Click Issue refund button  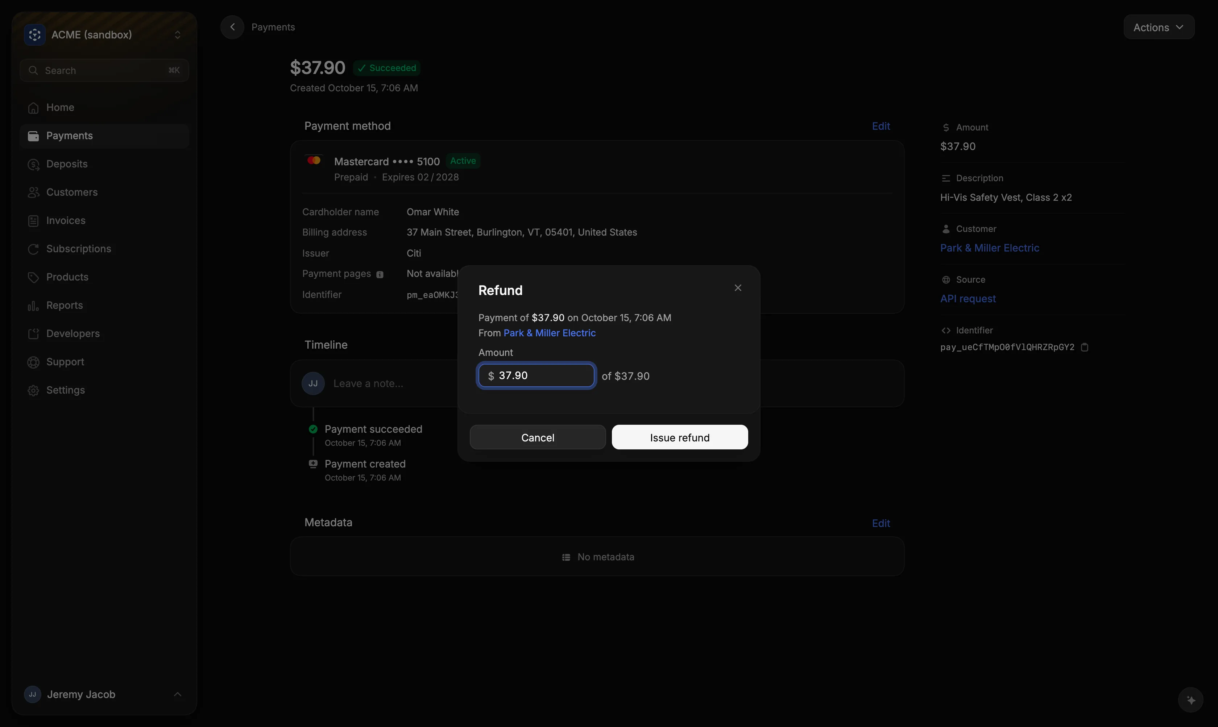click(x=680, y=437)
